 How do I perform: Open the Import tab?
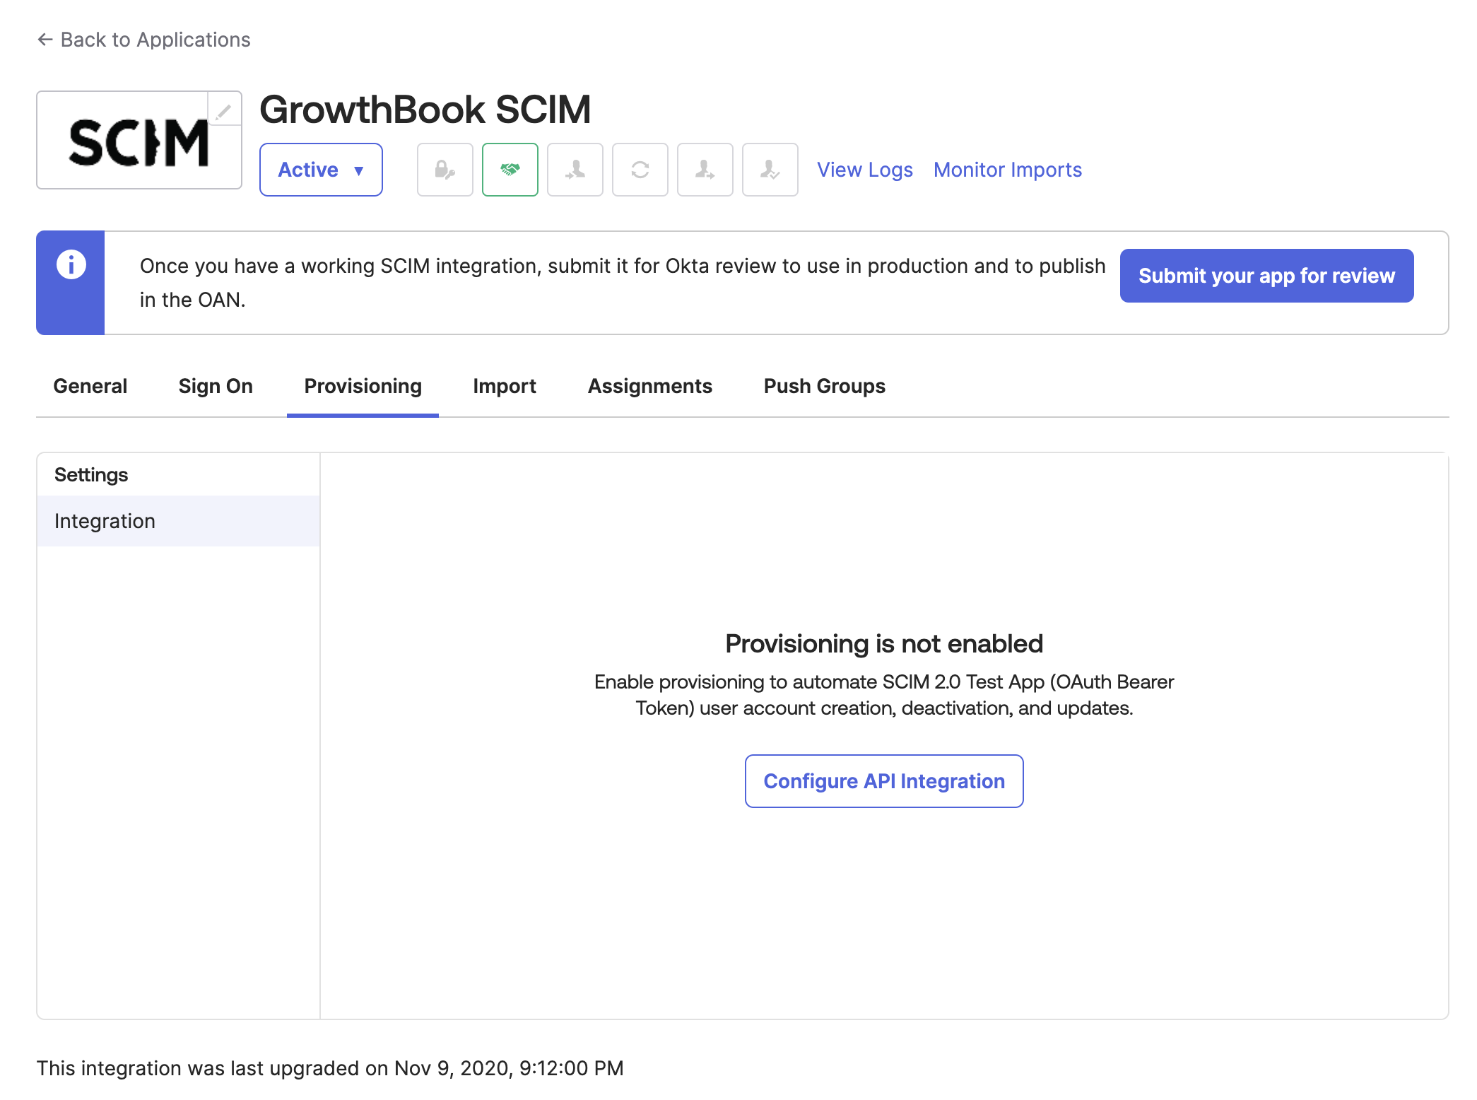pyautogui.click(x=505, y=386)
